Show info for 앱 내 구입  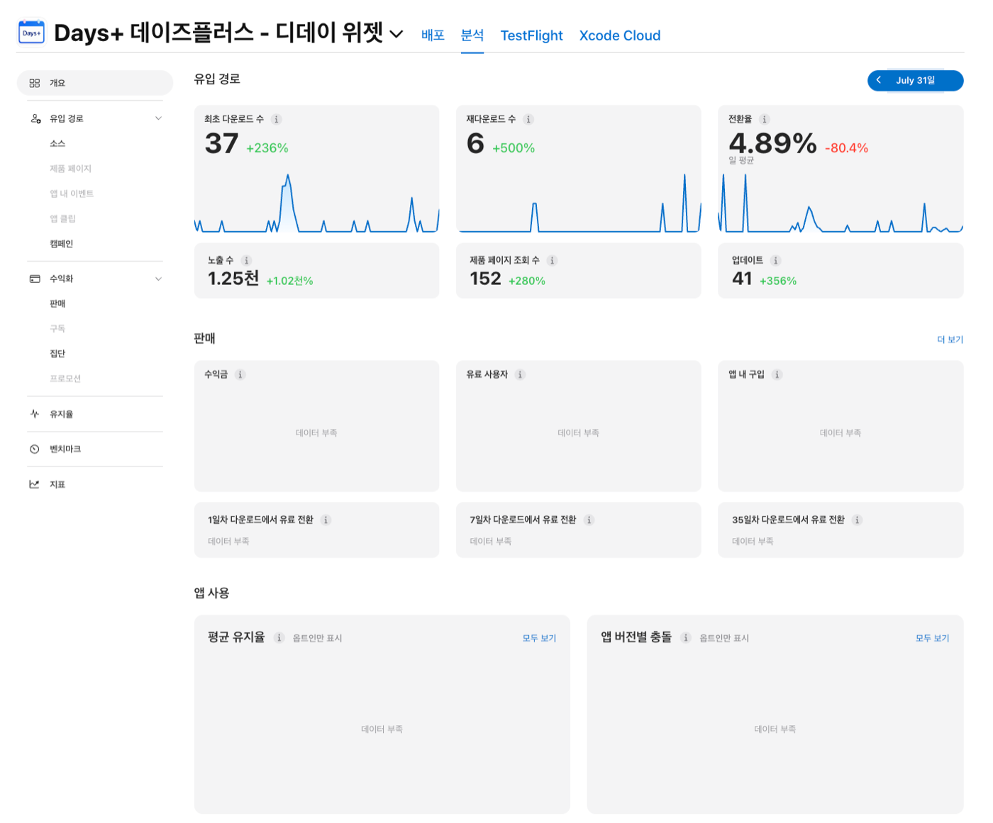point(777,374)
